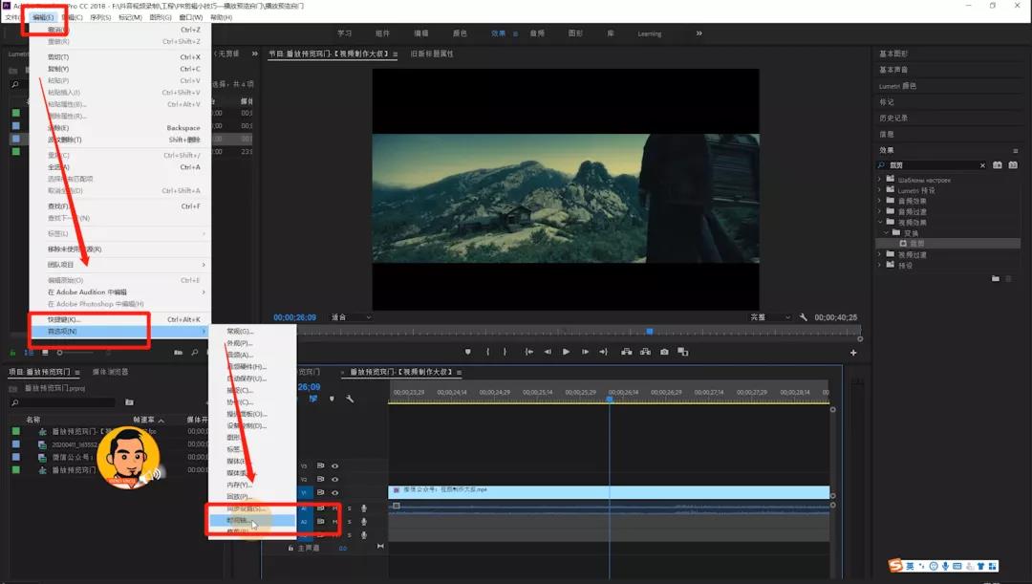
Task: Switch to the Media Browser tab
Action: pos(110,372)
